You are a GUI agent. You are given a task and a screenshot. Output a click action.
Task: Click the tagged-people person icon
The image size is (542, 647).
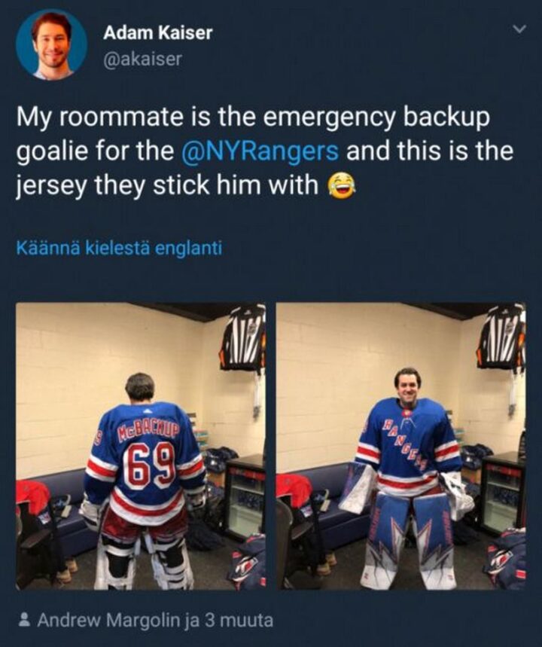click(x=25, y=620)
